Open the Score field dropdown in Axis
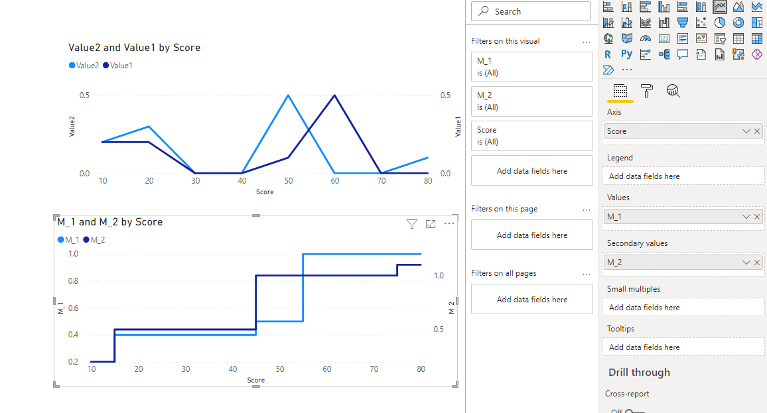Image resolution: width=767 pixels, height=413 pixels. coord(746,131)
